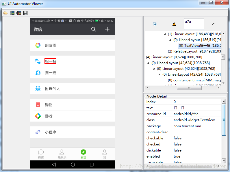The height and width of the screenshot is (172, 230).
Task: Click the 扫一扫 scan icon
Action: 38,61
